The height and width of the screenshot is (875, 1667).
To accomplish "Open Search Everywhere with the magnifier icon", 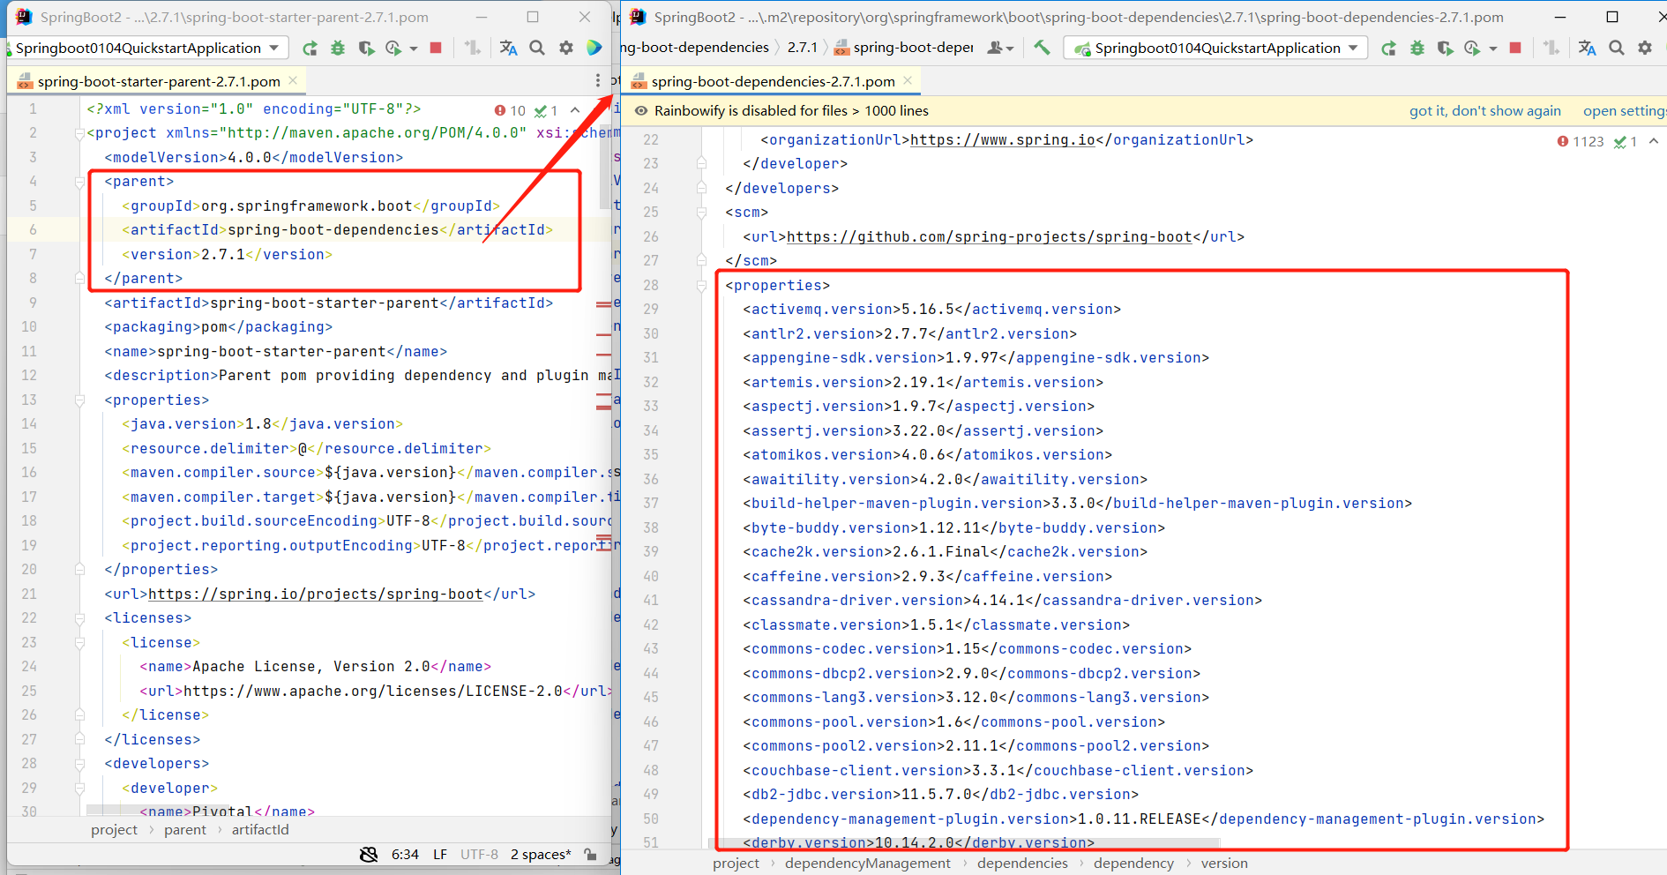I will (x=1617, y=48).
